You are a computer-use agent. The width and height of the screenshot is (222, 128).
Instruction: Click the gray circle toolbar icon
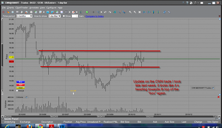[x=31, y=12]
